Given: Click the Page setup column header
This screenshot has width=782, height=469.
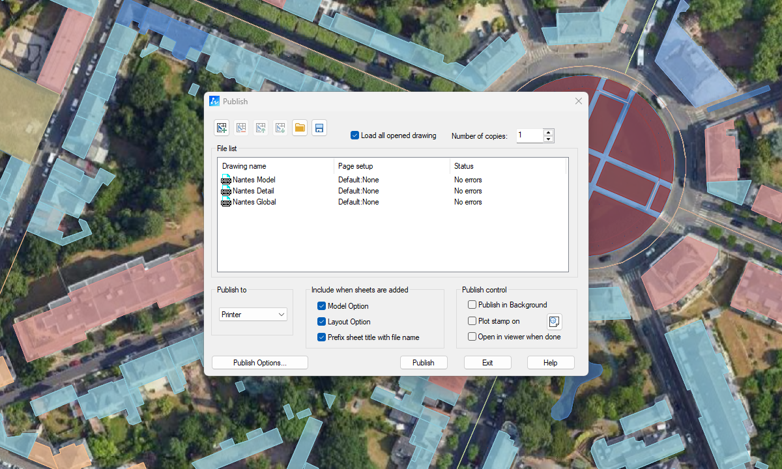Looking at the screenshot, I should [392, 166].
